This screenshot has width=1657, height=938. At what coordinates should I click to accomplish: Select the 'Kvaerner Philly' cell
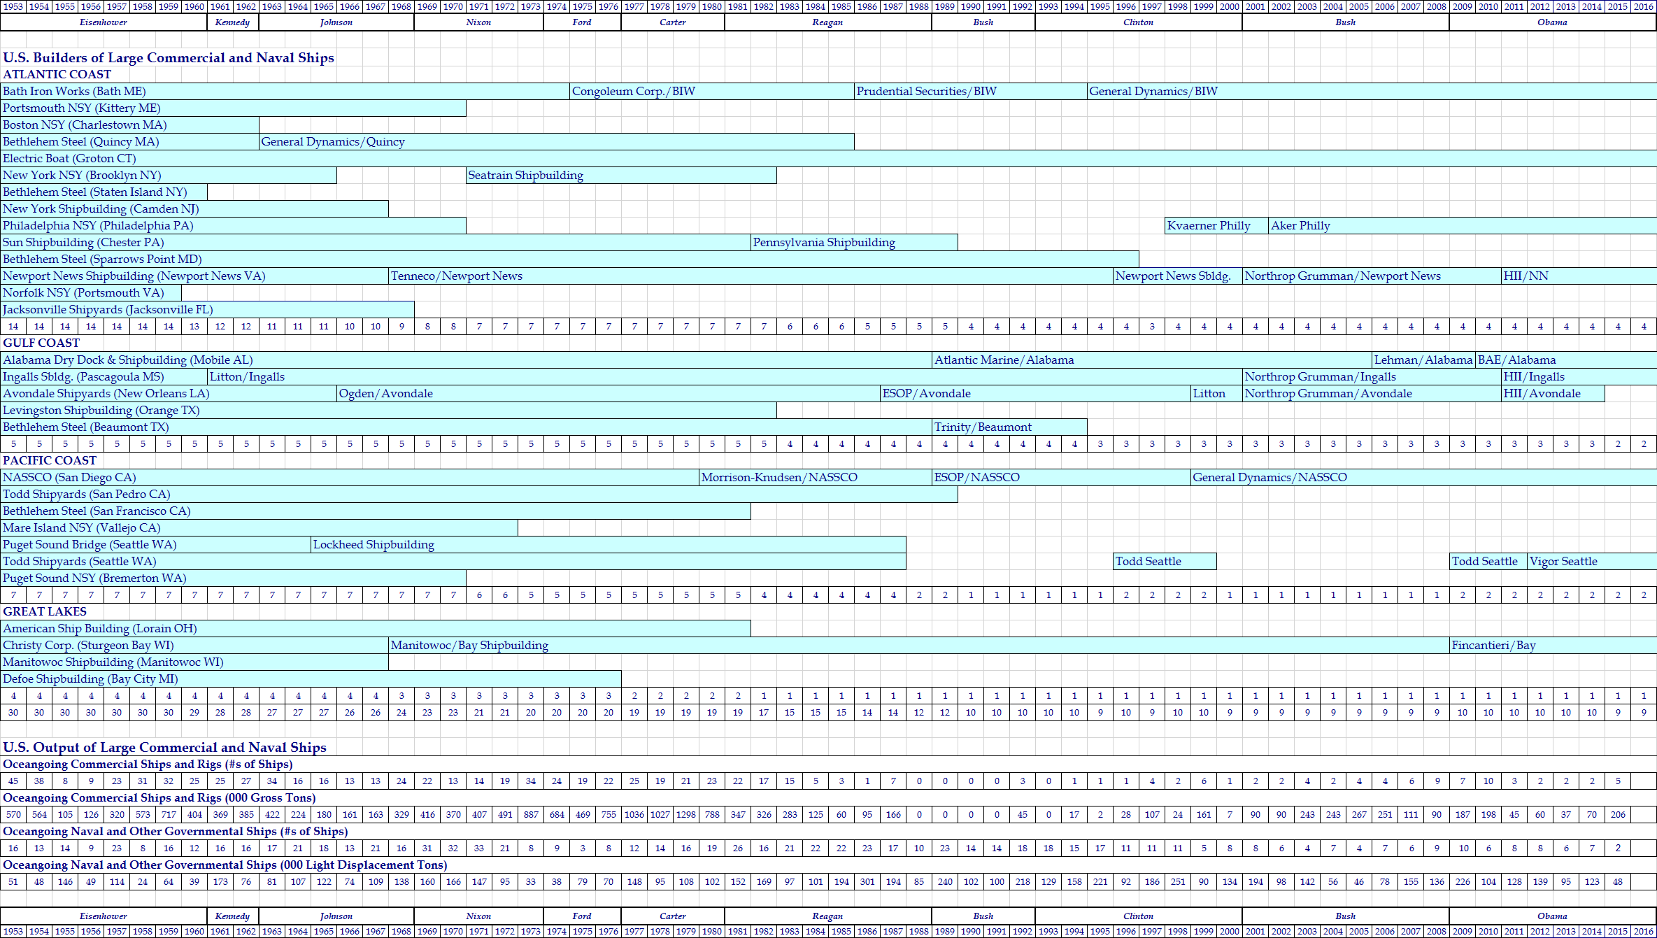tap(1216, 225)
